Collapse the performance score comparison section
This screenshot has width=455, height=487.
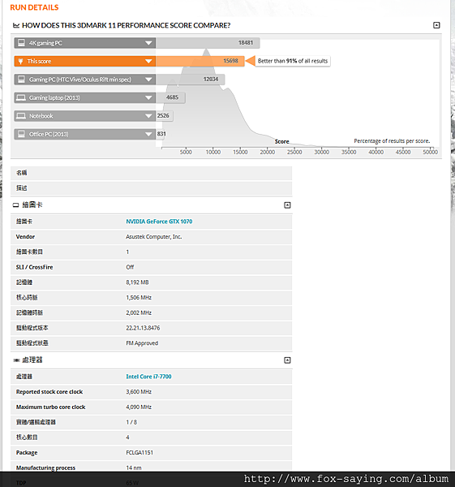(x=436, y=25)
